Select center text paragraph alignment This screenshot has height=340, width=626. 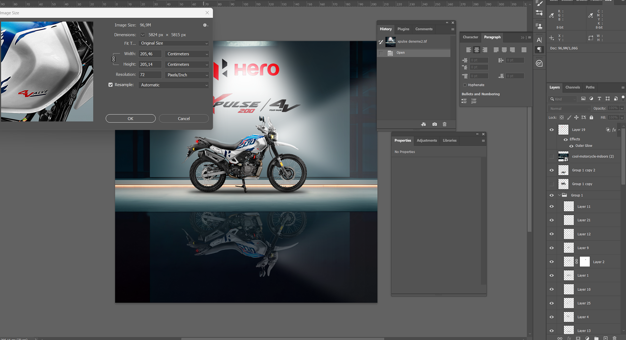pos(477,50)
